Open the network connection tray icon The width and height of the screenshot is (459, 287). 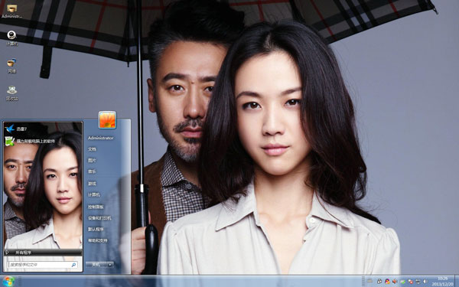pyautogui.click(x=418, y=282)
